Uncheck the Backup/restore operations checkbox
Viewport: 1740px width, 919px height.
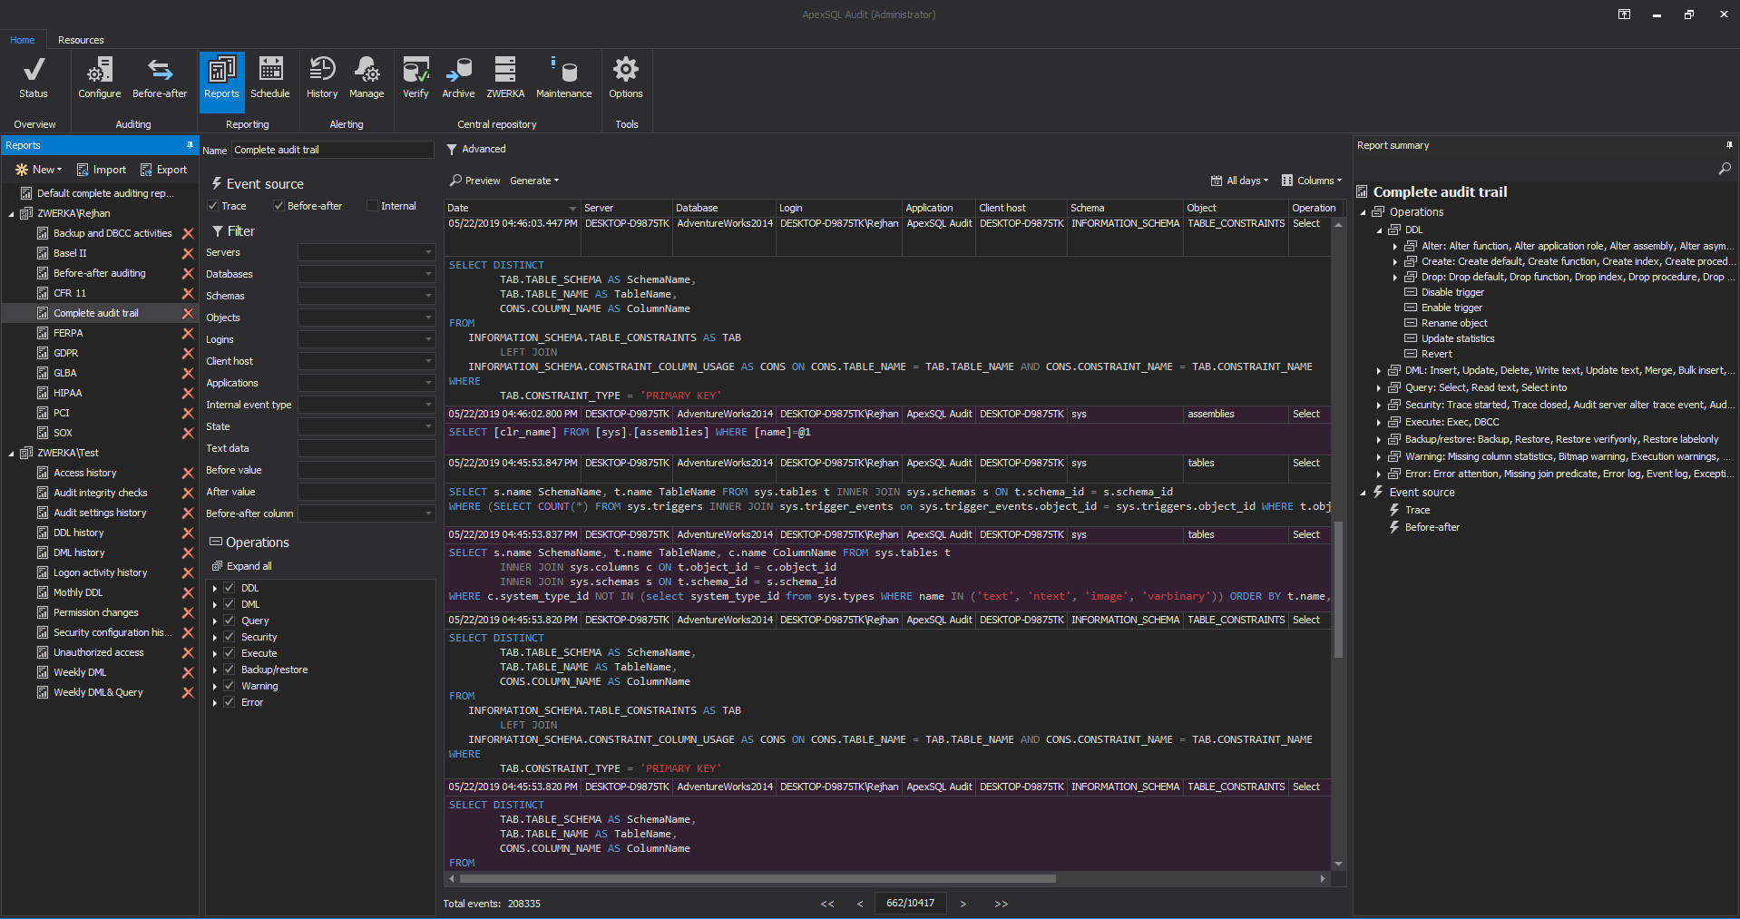pos(230,670)
